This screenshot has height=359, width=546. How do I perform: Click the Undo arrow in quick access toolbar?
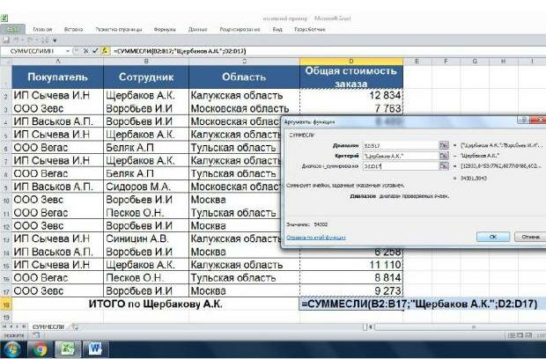pos(16,40)
